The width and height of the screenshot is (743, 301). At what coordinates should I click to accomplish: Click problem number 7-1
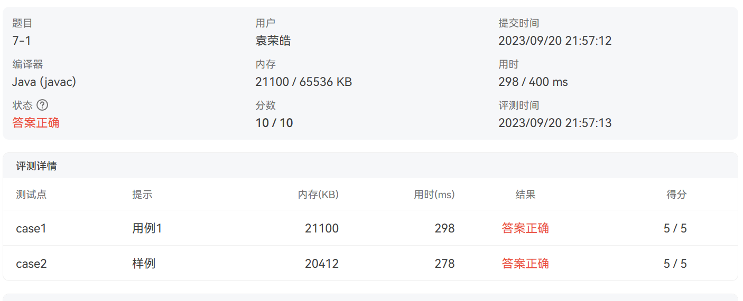22,41
